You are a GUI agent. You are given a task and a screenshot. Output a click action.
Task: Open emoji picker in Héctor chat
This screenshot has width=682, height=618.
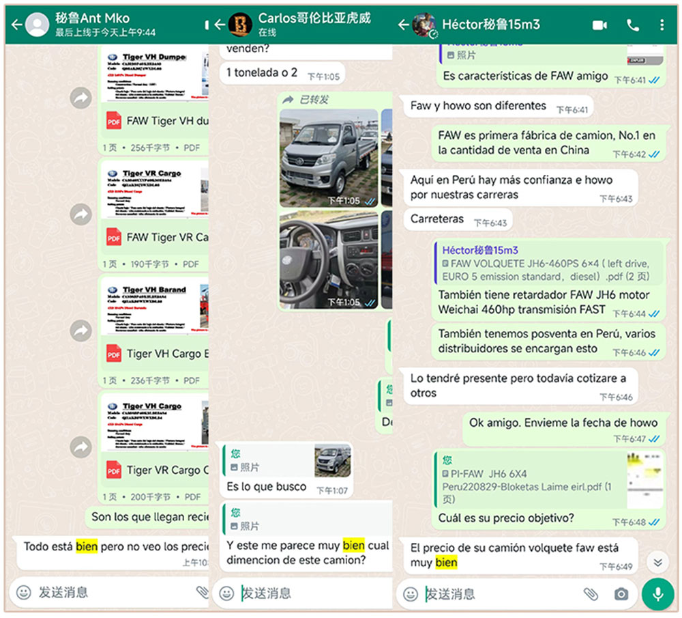tap(411, 594)
